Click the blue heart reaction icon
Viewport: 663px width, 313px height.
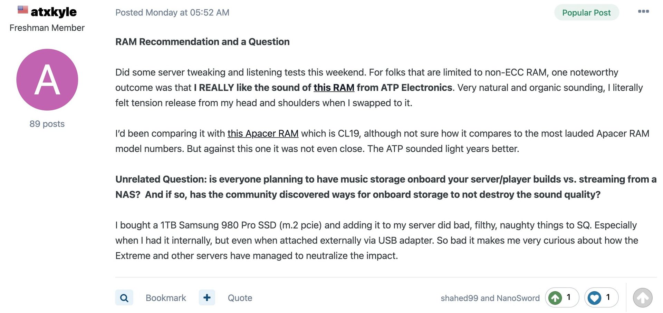click(595, 298)
